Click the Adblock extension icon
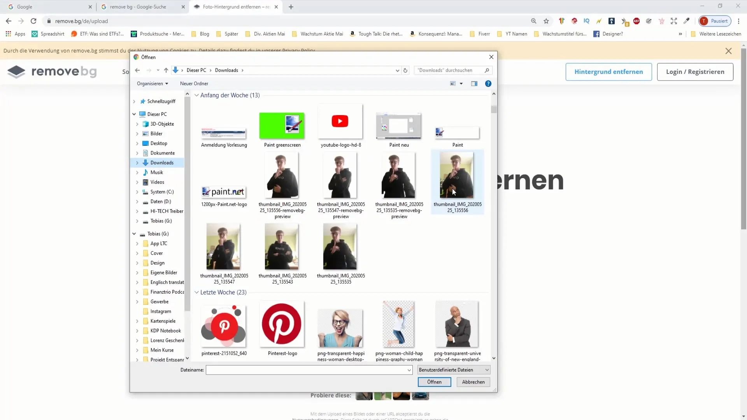 tap(637, 21)
